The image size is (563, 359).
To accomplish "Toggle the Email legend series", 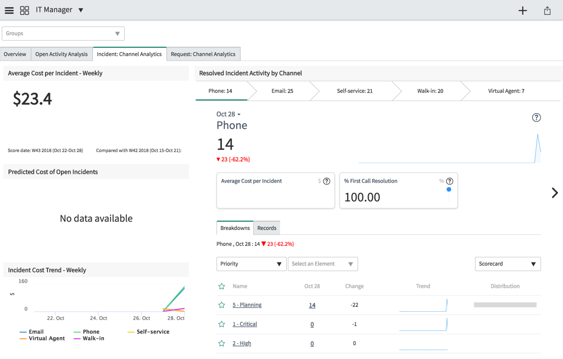I will (32, 332).
